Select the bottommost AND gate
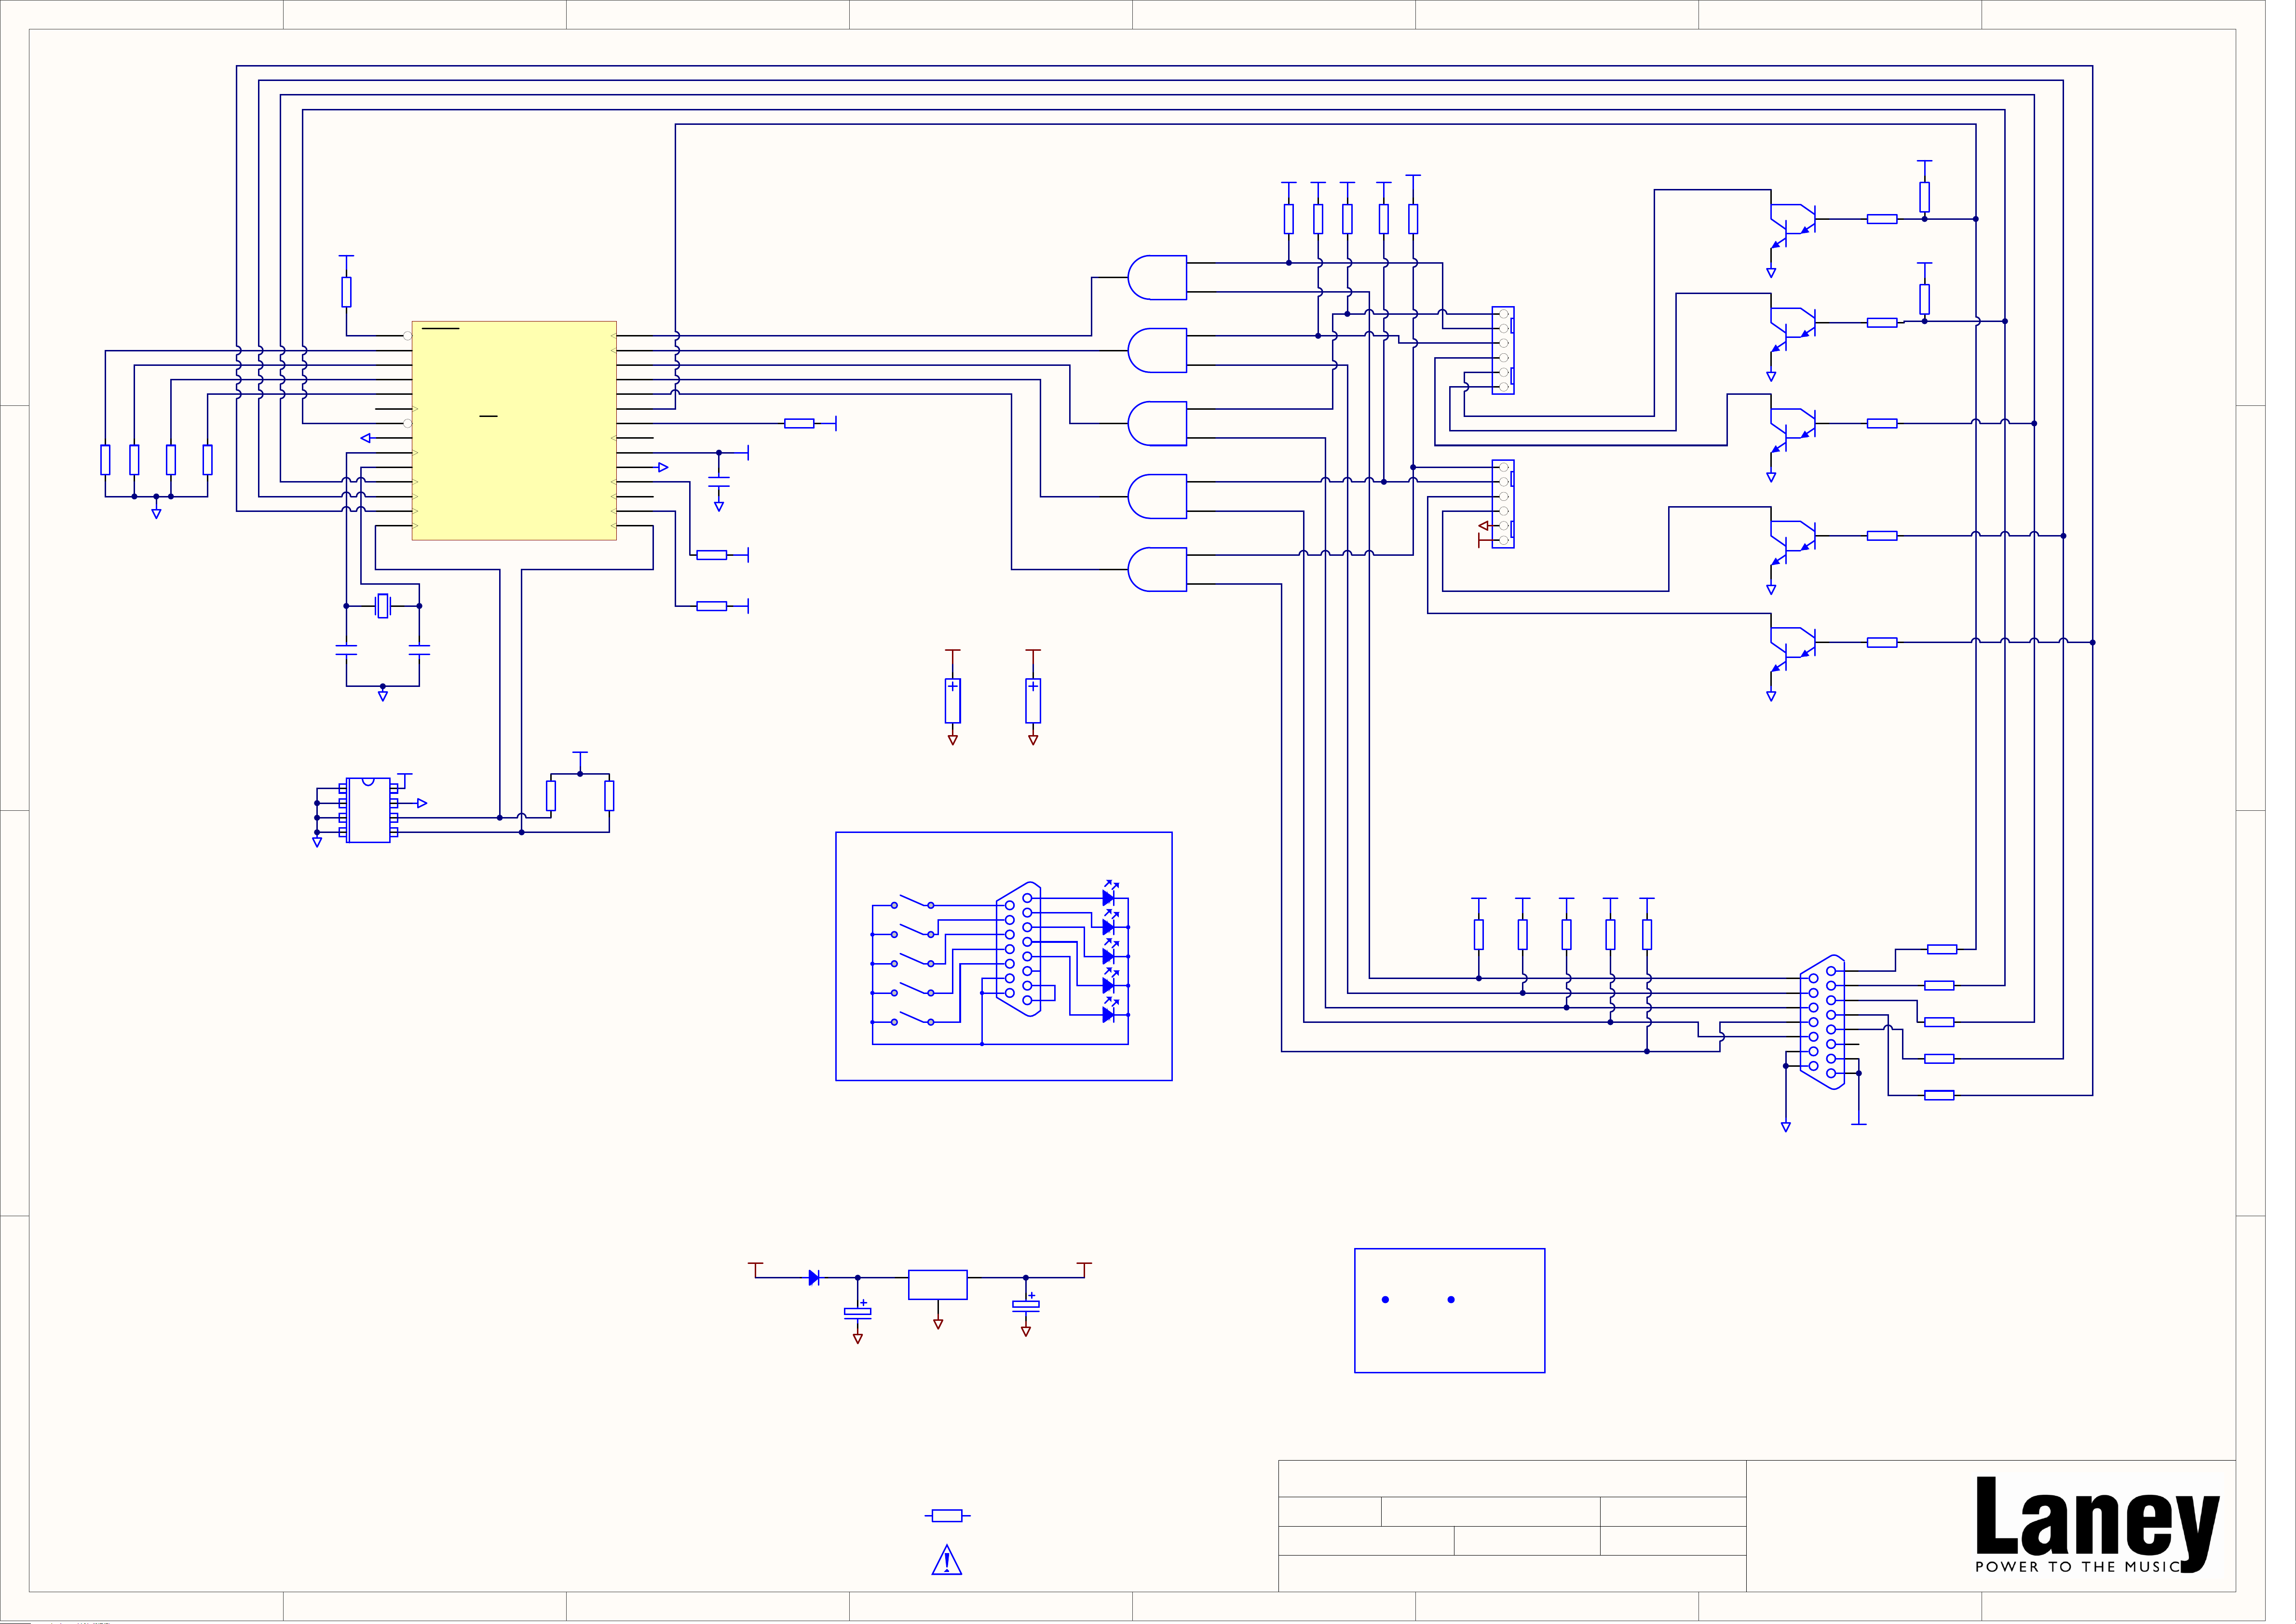 click(1157, 570)
